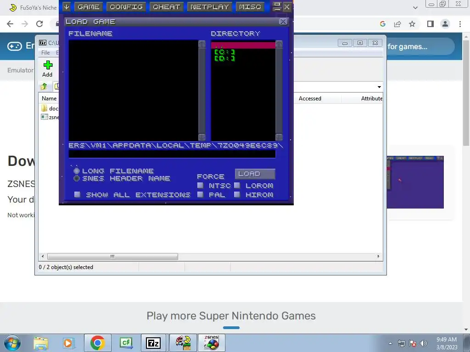The width and height of the screenshot is (470, 352).
Task: Bookmark this page with star icon
Action: [x=412, y=24]
